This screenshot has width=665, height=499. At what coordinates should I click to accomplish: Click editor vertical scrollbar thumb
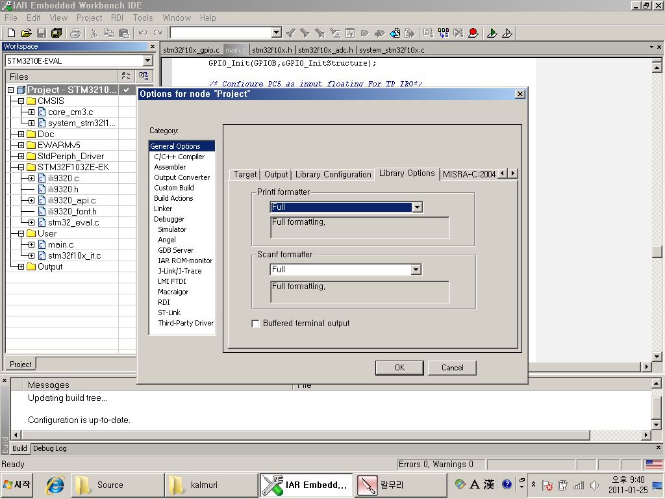tap(657, 251)
